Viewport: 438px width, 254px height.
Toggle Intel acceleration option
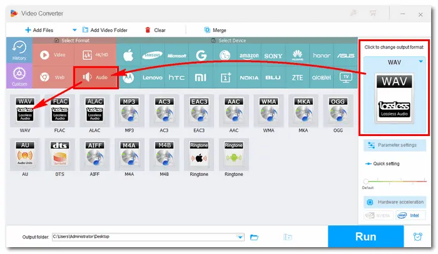click(410, 215)
